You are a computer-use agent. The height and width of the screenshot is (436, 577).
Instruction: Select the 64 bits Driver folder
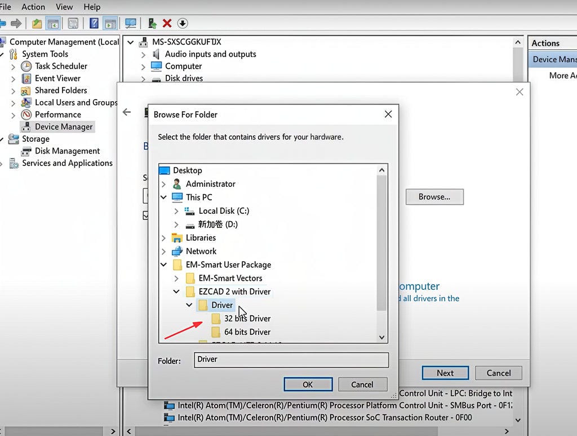tap(247, 332)
